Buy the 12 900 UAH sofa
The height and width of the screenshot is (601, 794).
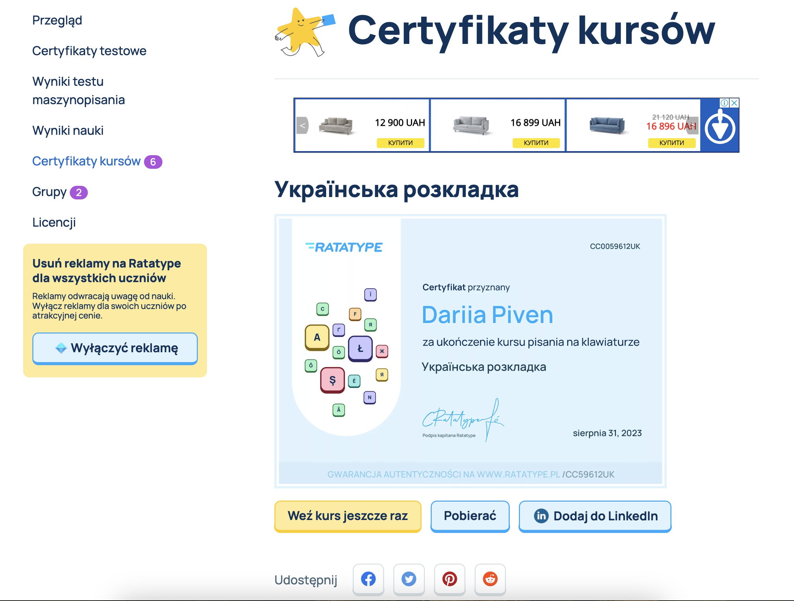[400, 143]
